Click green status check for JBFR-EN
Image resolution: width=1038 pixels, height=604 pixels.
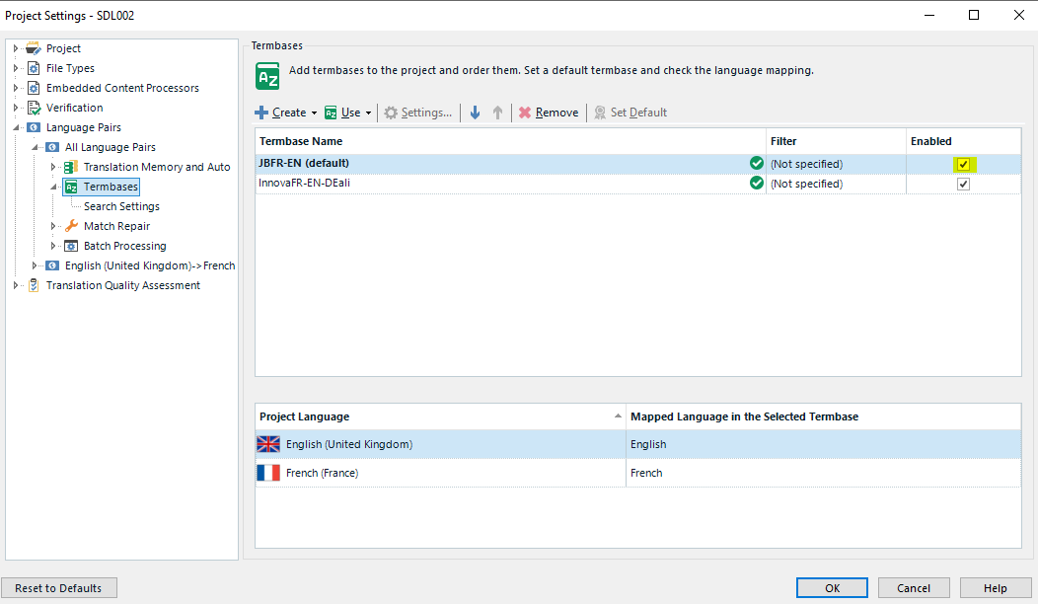point(757,163)
